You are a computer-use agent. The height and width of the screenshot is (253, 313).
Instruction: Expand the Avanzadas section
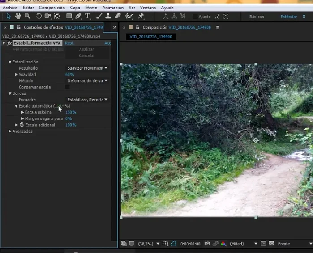[10, 131]
